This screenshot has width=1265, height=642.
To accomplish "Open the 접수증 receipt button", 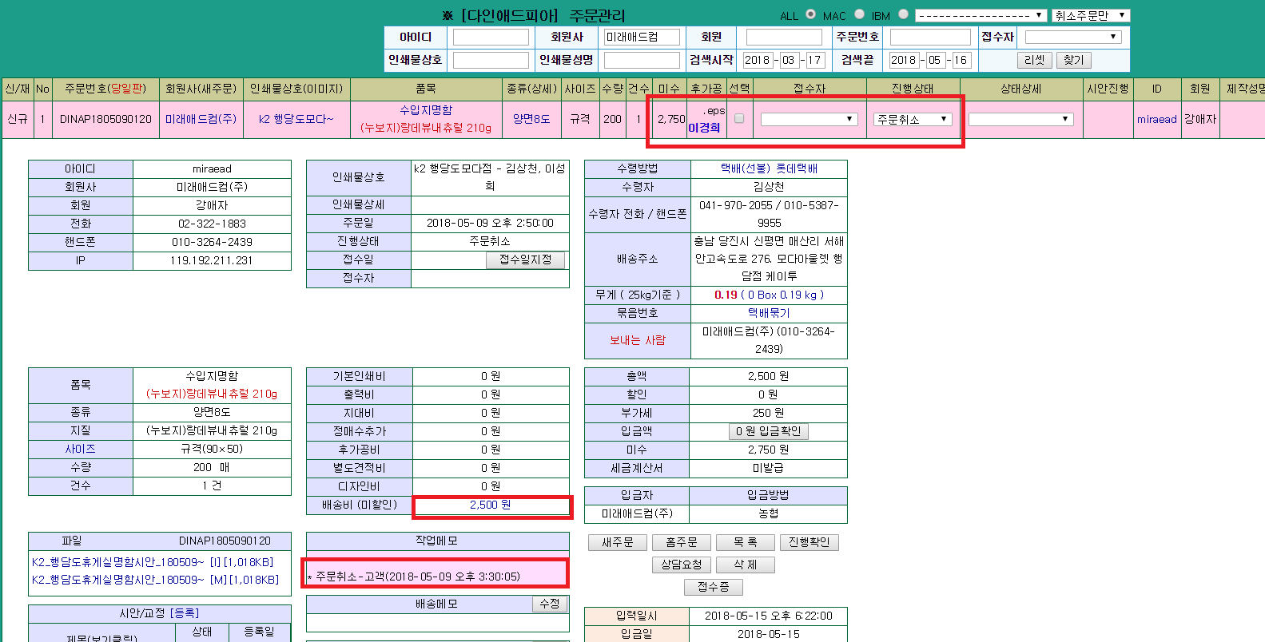I will point(713,587).
